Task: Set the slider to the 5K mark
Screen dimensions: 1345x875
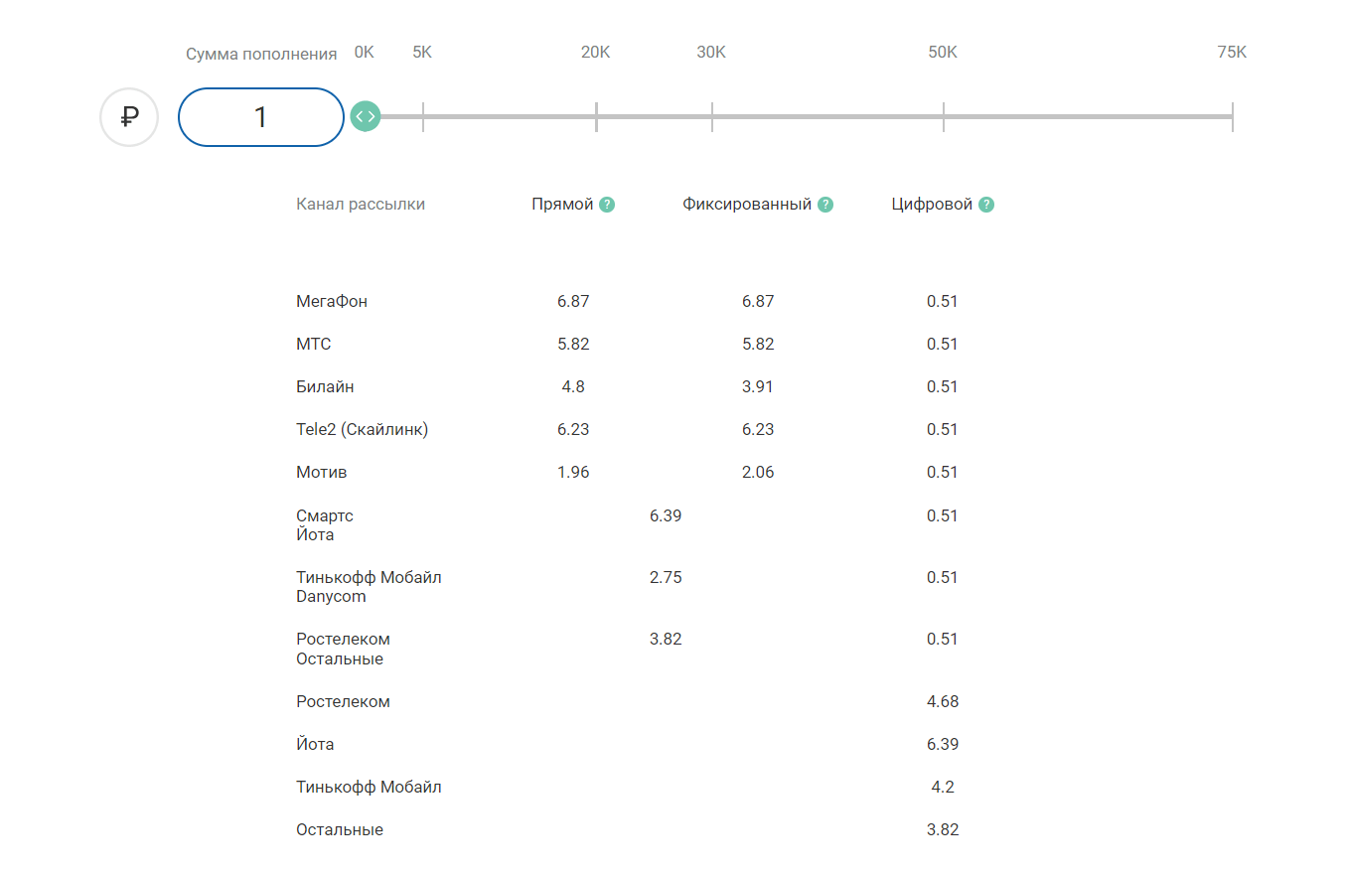Action: coord(422,116)
